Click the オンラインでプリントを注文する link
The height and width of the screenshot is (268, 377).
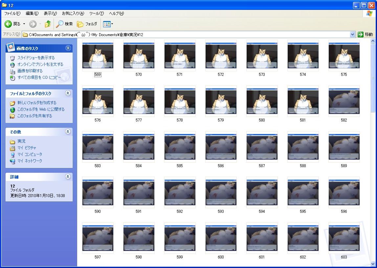click(x=40, y=64)
